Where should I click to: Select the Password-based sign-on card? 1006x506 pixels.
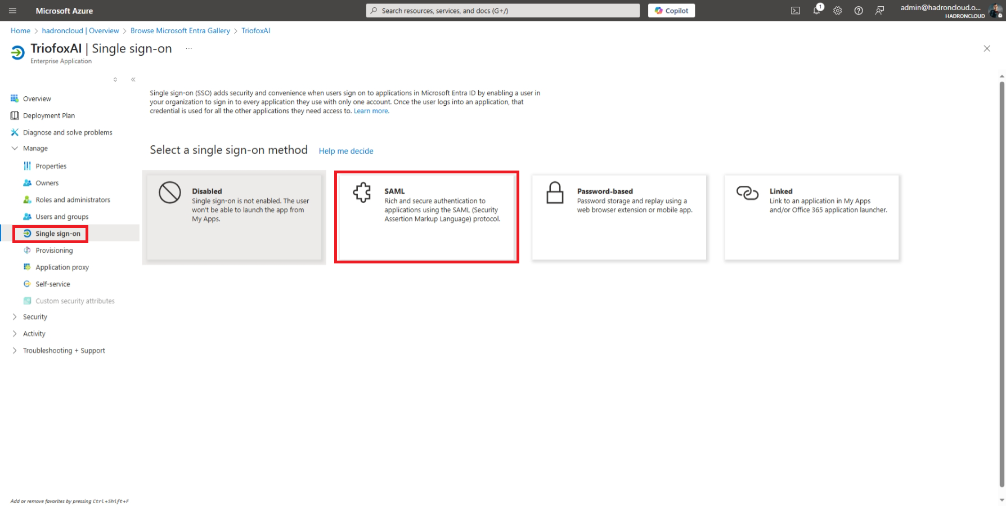pos(619,217)
